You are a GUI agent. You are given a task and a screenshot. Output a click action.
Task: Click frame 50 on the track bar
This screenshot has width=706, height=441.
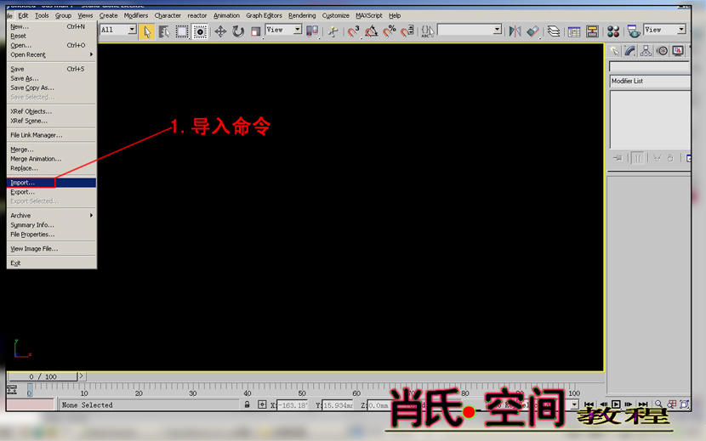302,393
